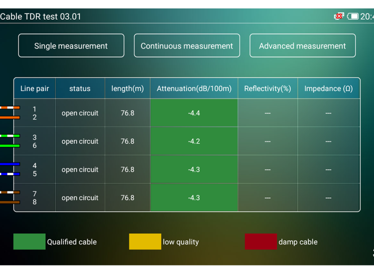Viewport: 374px width, 280px height.
Task: Click the 76.8 length value for pair 4-5
Action: tap(128, 169)
